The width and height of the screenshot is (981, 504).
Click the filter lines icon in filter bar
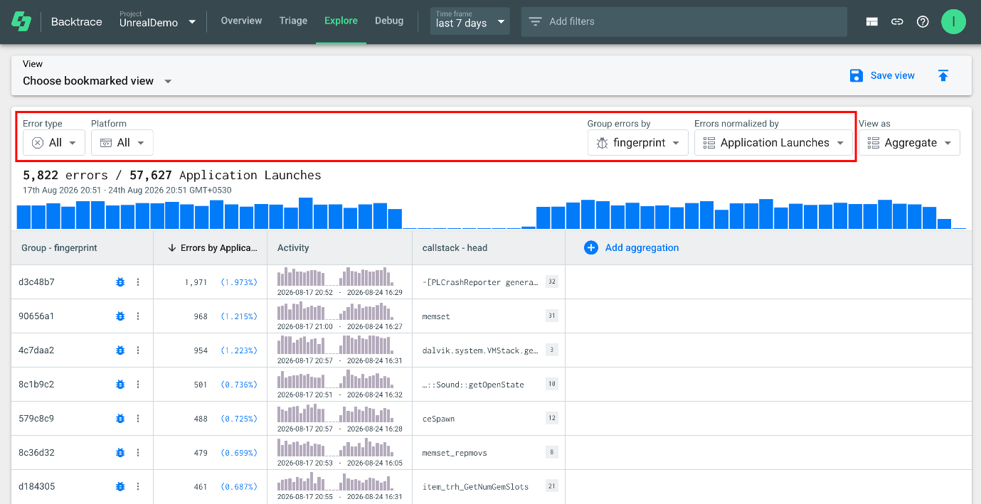[535, 21]
